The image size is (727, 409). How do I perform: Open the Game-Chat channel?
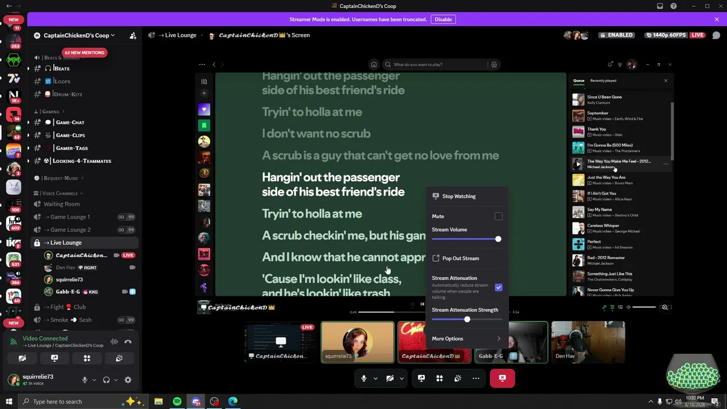84,123
